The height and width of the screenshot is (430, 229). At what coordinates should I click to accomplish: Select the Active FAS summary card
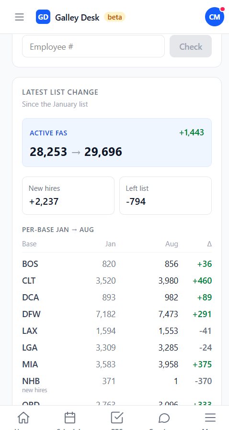[117, 143]
